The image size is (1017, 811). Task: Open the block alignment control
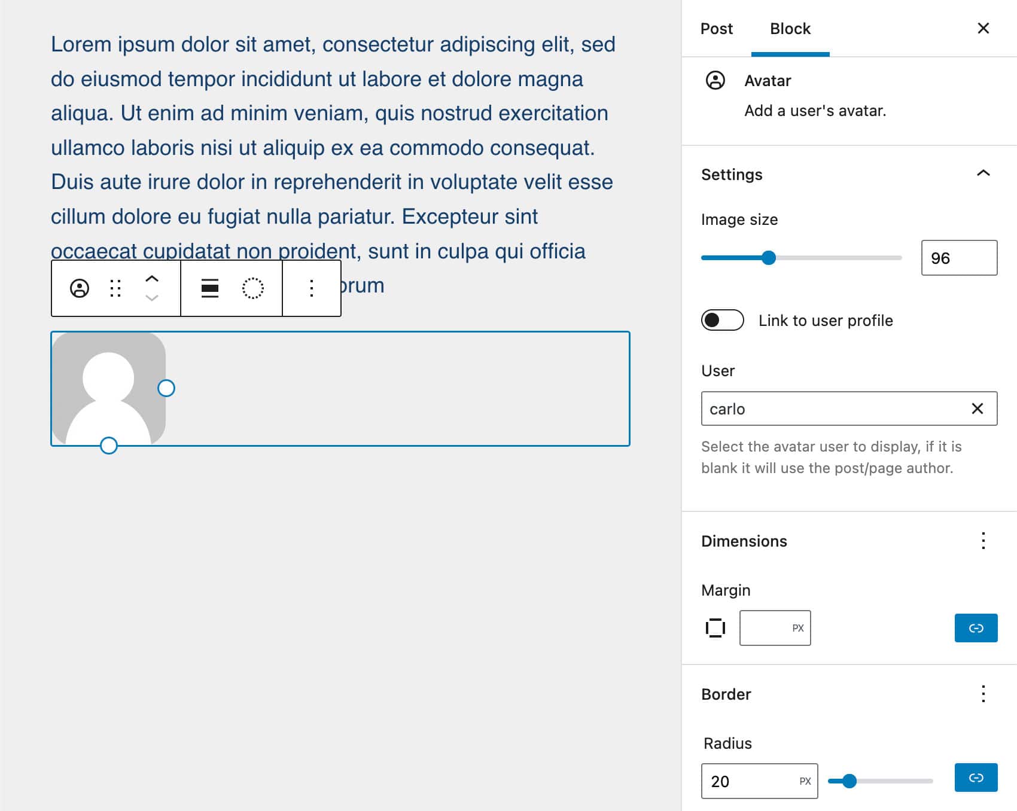(209, 289)
